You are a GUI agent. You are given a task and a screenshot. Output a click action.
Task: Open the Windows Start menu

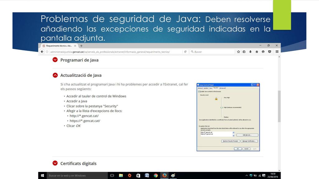tap(42, 176)
